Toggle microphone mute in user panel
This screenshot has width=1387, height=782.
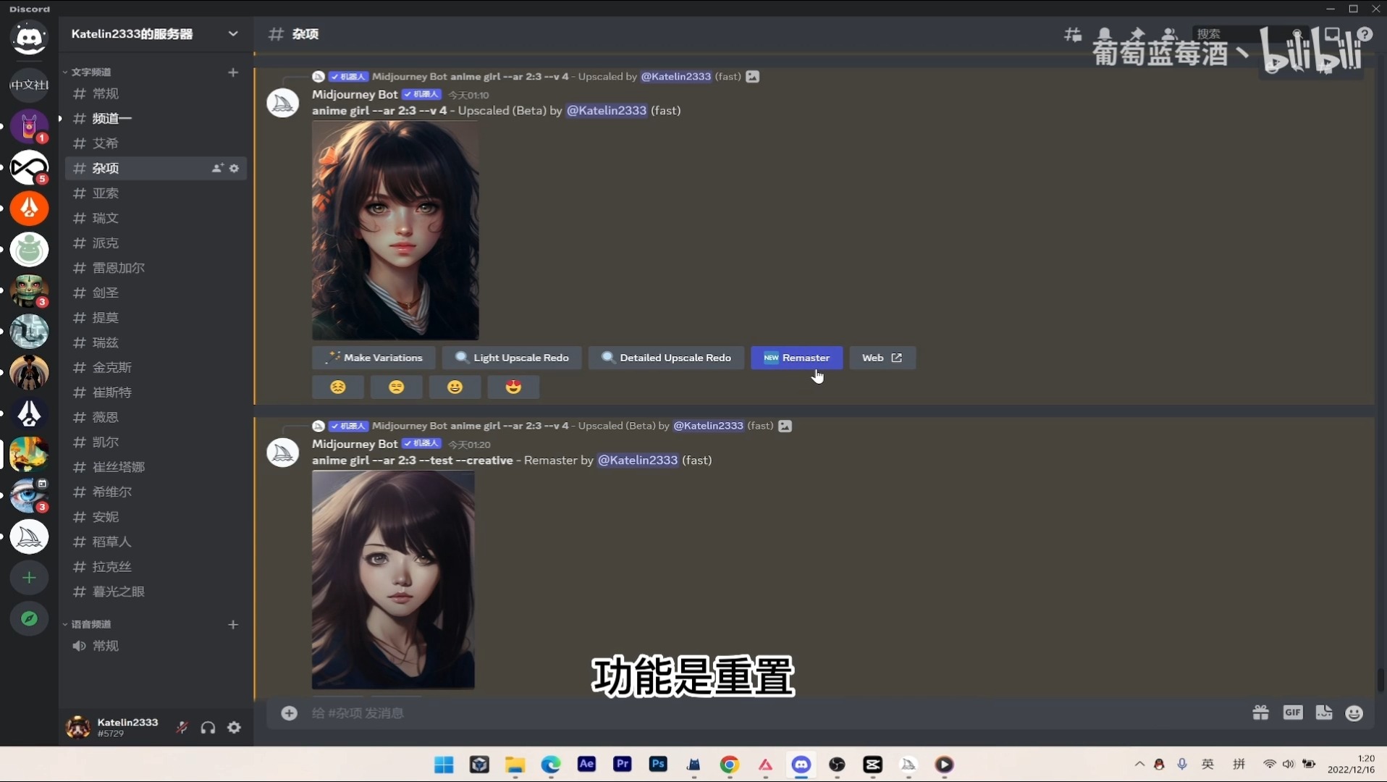pos(182,728)
